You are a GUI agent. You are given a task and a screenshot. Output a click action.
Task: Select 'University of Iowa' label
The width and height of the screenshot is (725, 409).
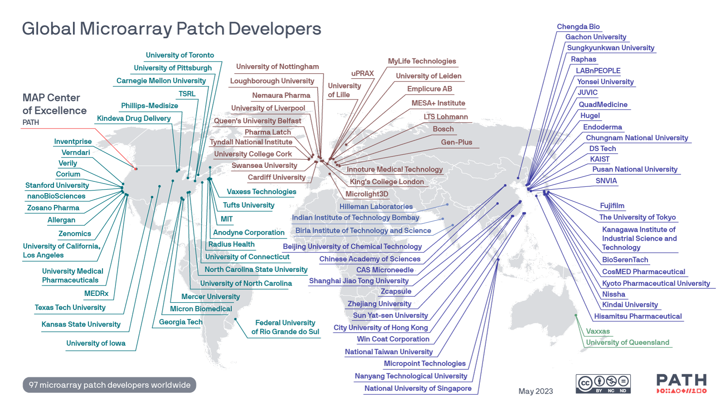pos(96,343)
